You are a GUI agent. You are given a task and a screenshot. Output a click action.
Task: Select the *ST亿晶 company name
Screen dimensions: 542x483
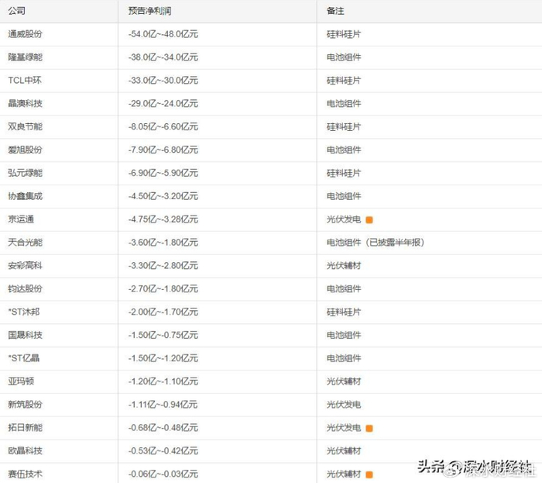(24, 358)
